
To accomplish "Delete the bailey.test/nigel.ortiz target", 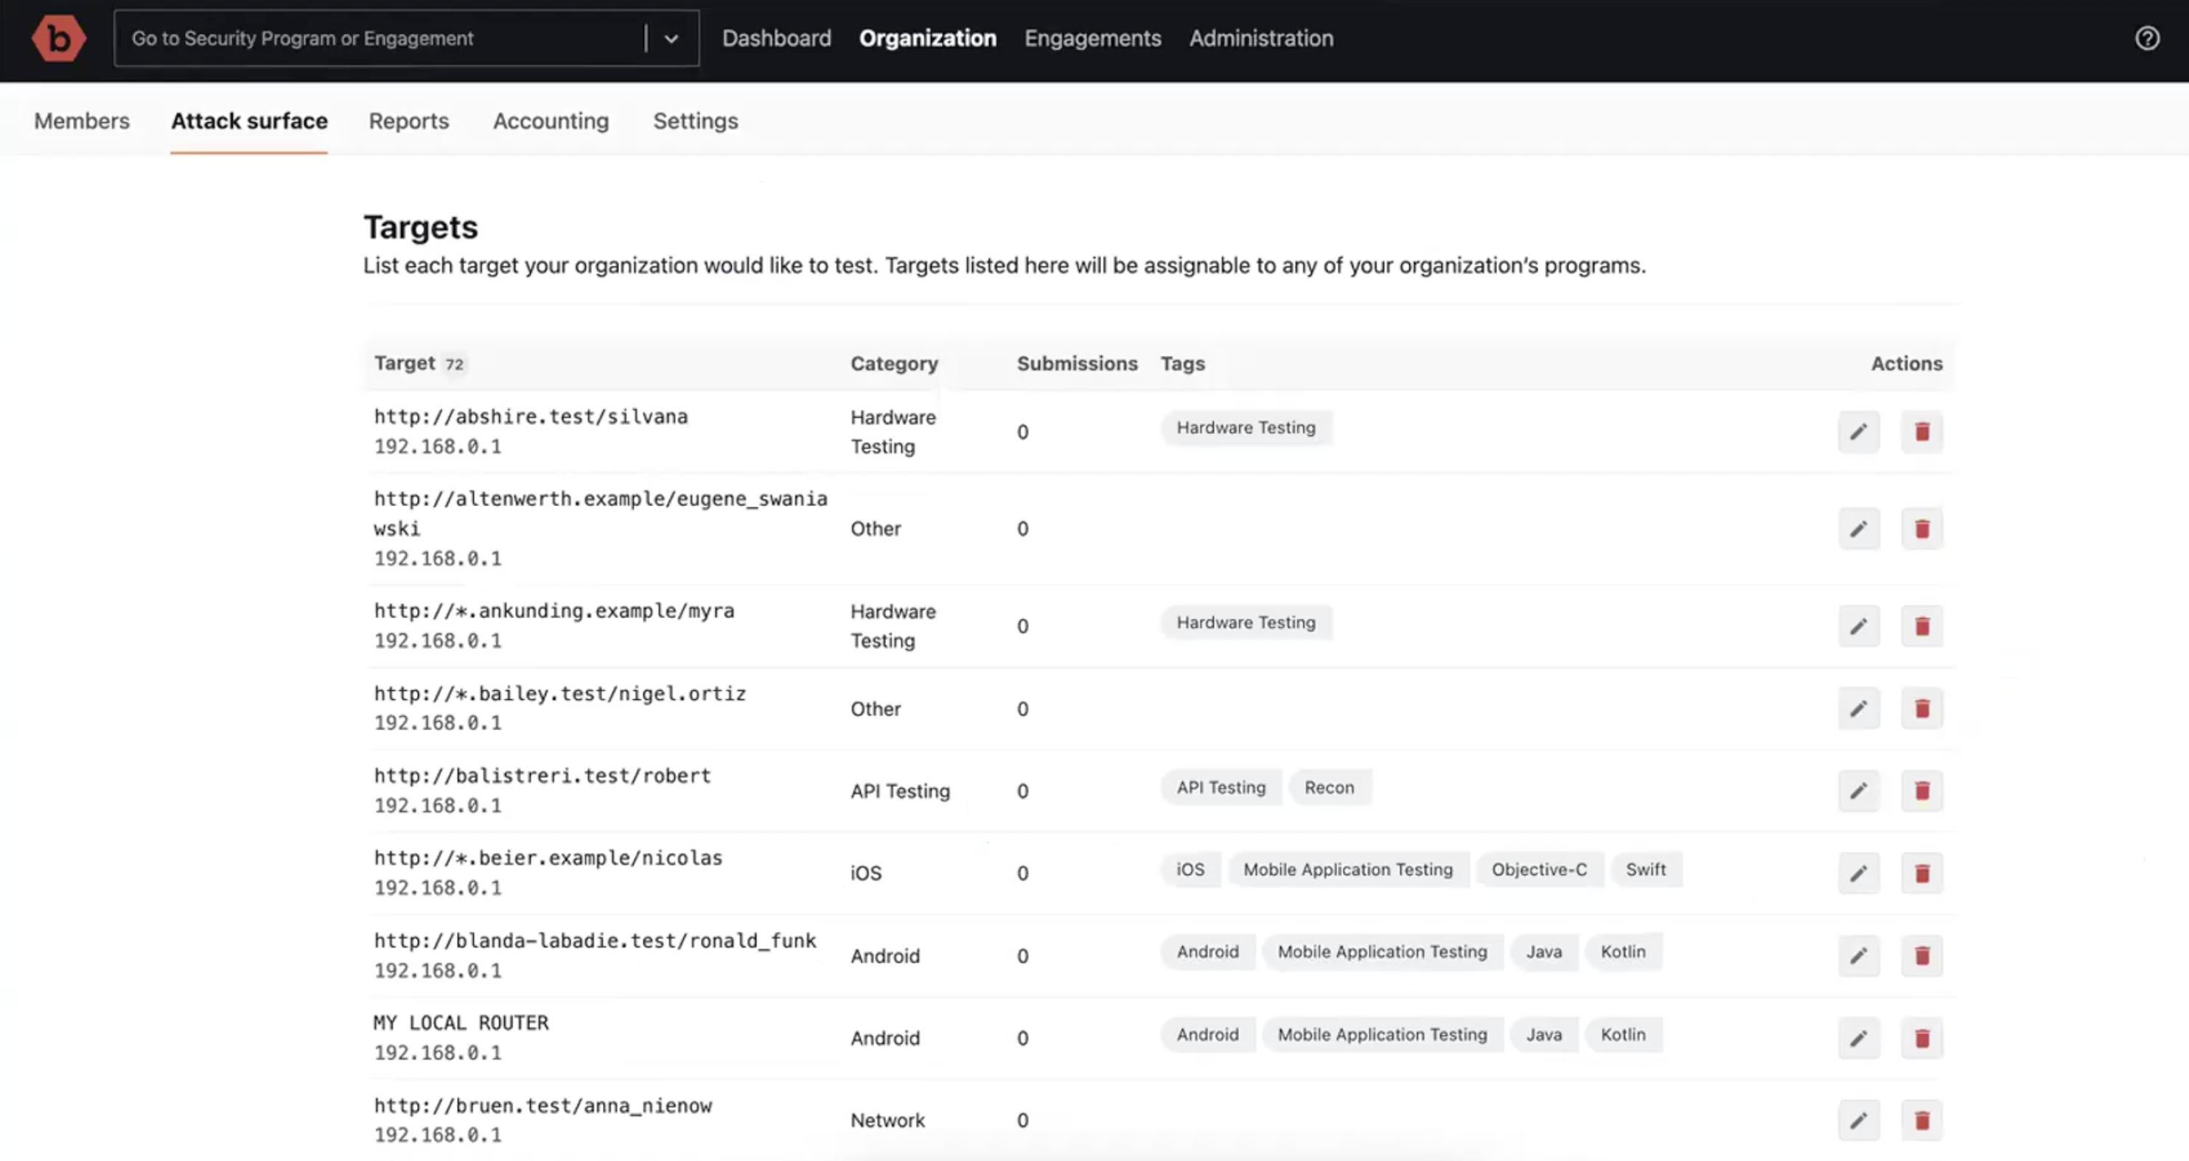I will pos(1922,709).
